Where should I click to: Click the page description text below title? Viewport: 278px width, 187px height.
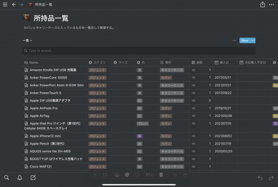[x=69, y=28]
